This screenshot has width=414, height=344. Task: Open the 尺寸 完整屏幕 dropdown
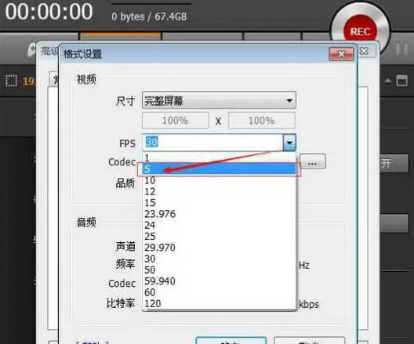[219, 100]
